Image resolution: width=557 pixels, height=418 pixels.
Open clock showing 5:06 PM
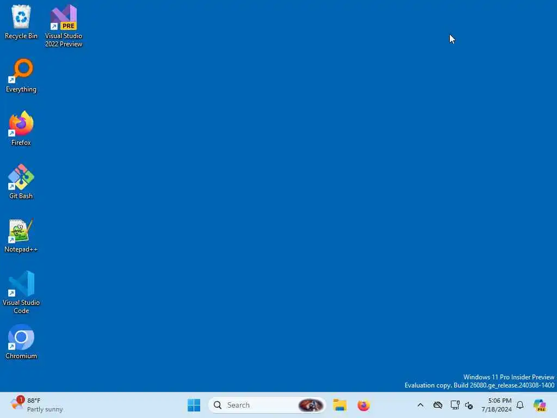(497, 405)
